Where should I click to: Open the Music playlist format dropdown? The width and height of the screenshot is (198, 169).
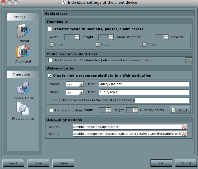click(81, 92)
